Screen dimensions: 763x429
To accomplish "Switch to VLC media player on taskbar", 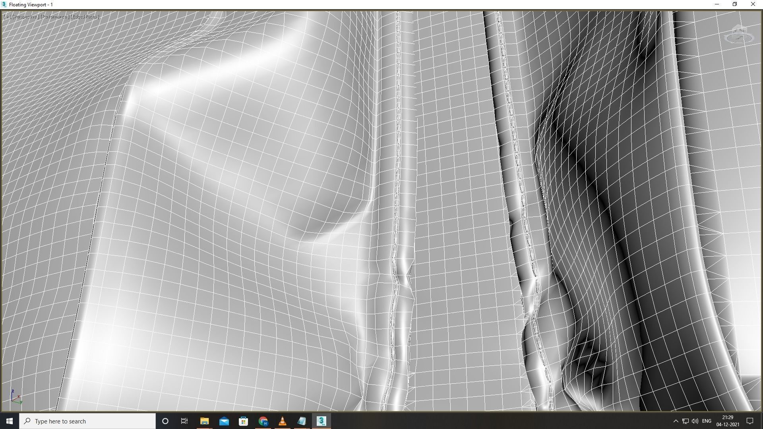I will (282, 421).
